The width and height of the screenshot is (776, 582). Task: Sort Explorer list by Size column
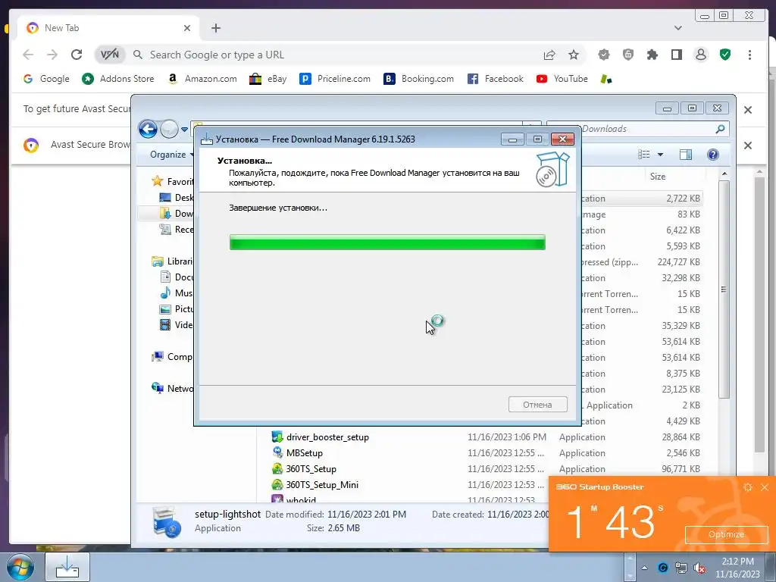pos(657,176)
